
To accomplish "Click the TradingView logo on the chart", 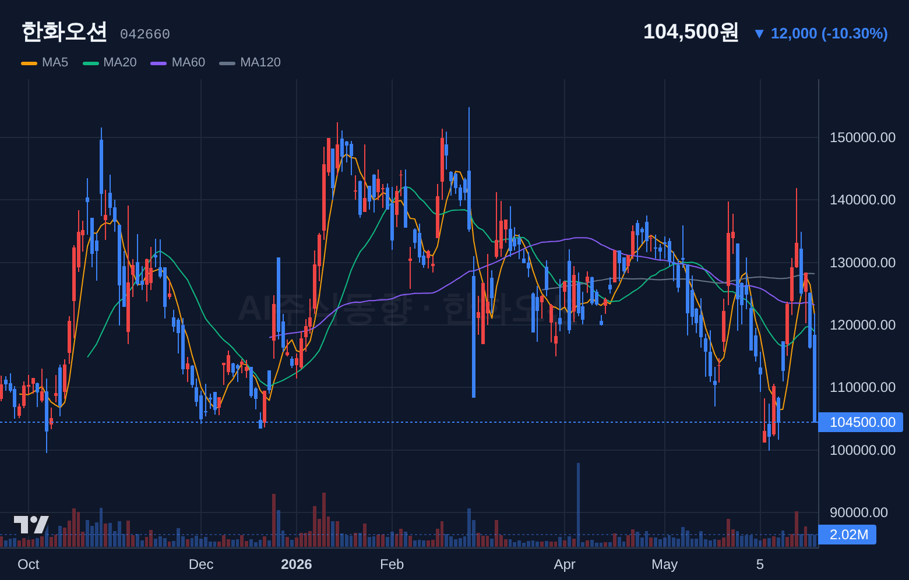I will click(x=31, y=525).
